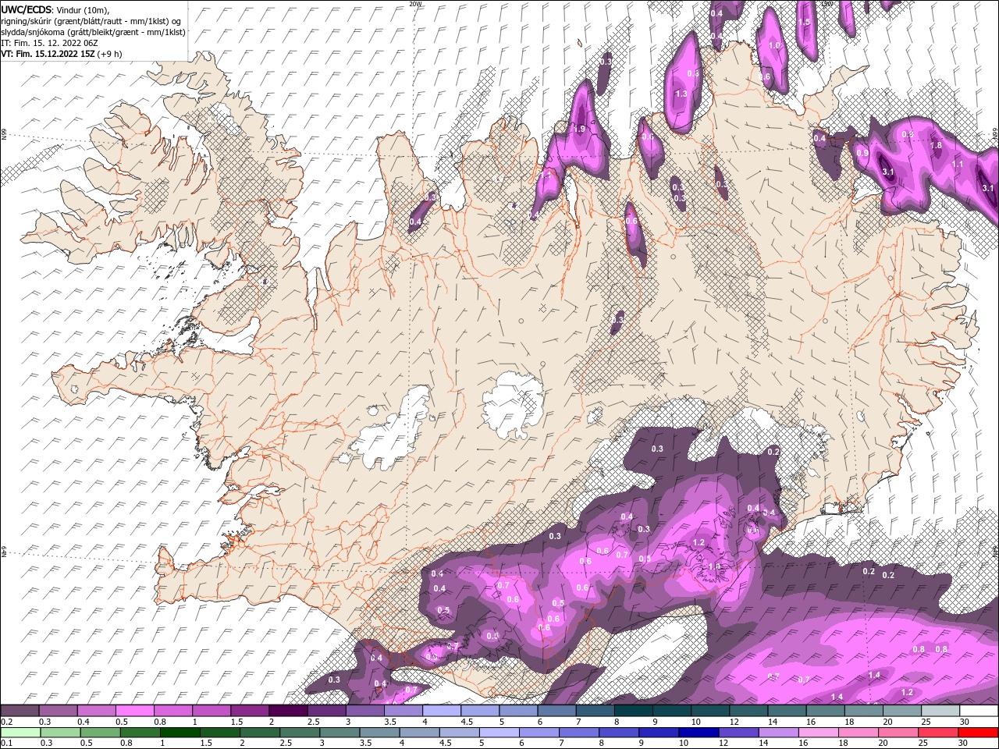Click the palest green 0.1 swatch in the lower legend
The width and height of the screenshot is (999, 749).
20,733
